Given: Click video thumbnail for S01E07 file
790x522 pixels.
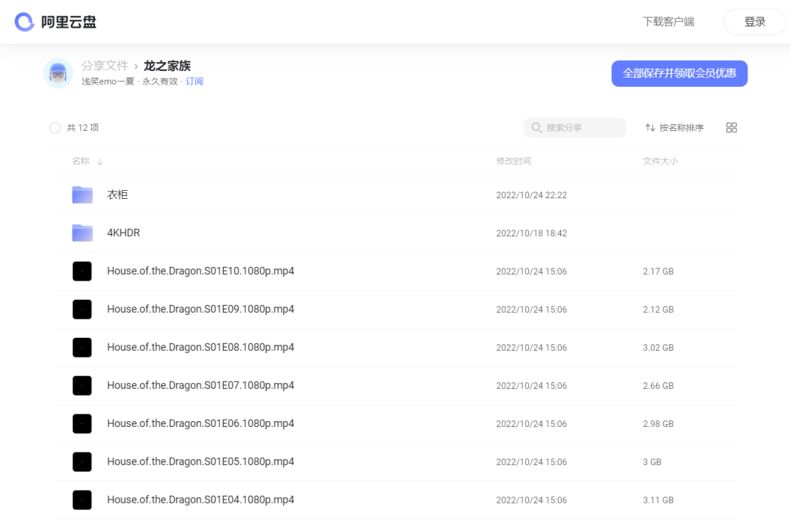Looking at the screenshot, I should pos(82,385).
